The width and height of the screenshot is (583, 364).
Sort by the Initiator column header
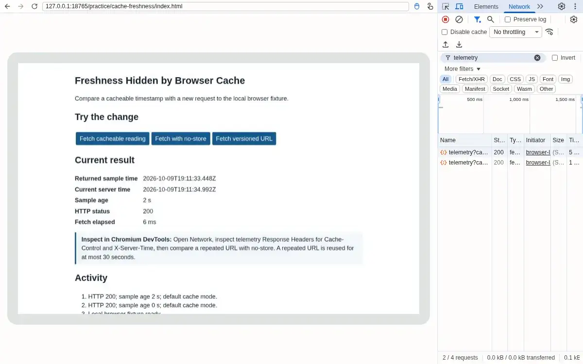pyautogui.click(x=537, y=140)
